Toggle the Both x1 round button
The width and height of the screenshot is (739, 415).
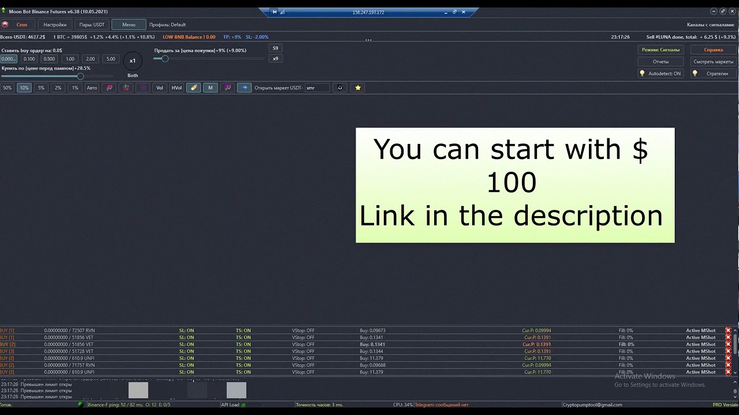(x=133, y=61)
